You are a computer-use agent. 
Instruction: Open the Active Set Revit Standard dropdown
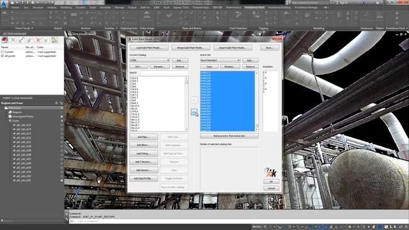tap(220, 60)
